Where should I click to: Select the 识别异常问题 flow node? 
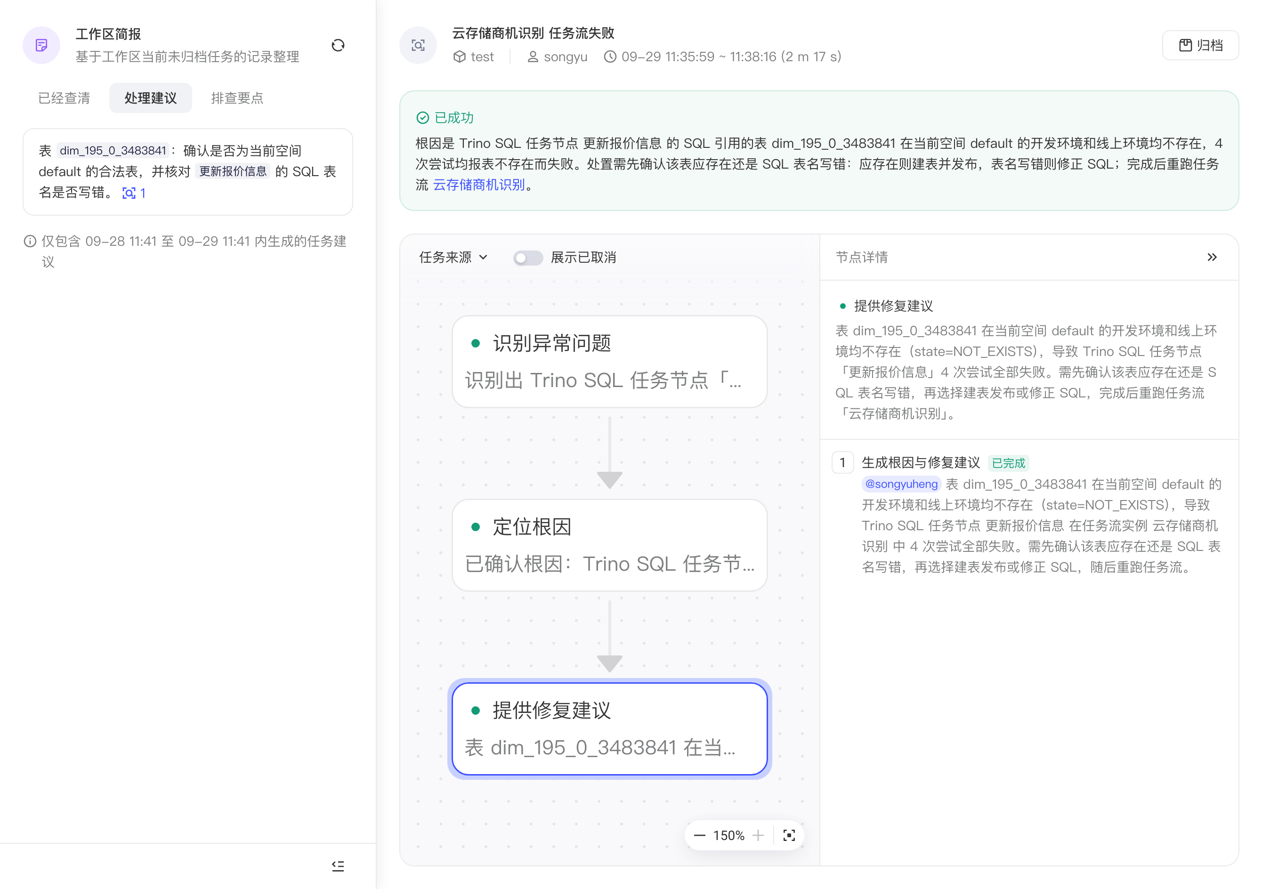609,361
